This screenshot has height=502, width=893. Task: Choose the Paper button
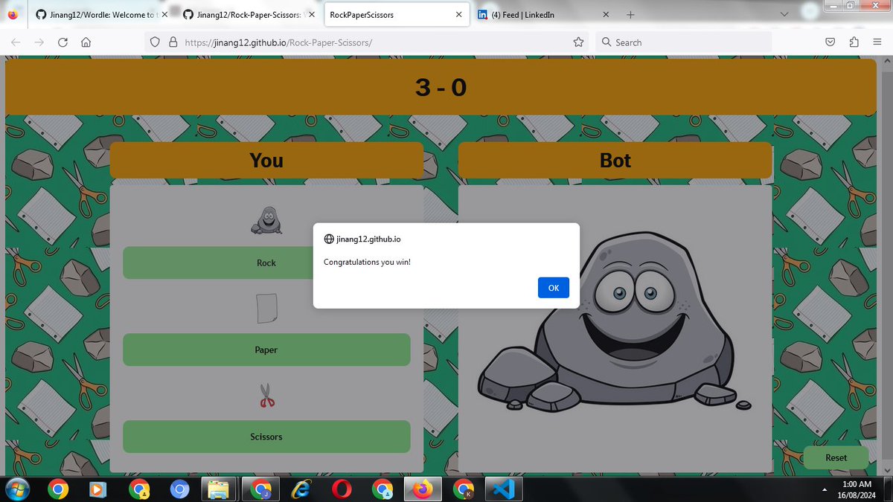266,350
